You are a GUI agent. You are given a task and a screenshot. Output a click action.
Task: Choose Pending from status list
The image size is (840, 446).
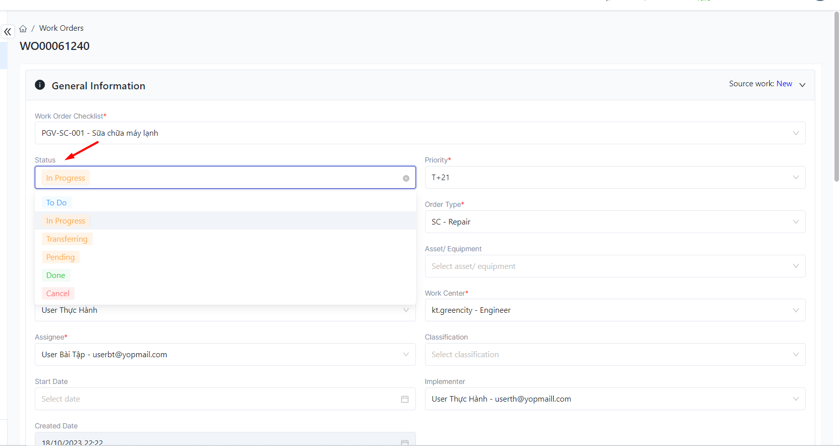[x=61, y=257]
